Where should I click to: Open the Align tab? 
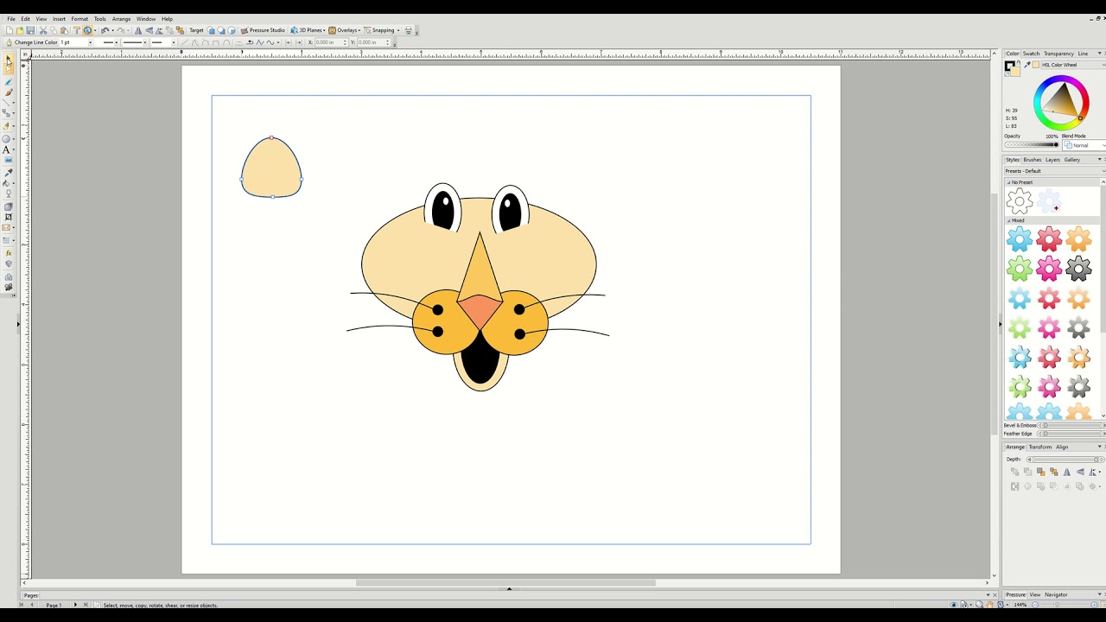click(1062, 447)
